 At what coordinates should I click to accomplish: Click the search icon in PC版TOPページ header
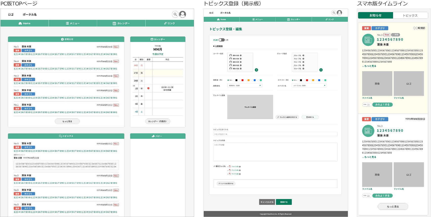[x=175, y=14]
